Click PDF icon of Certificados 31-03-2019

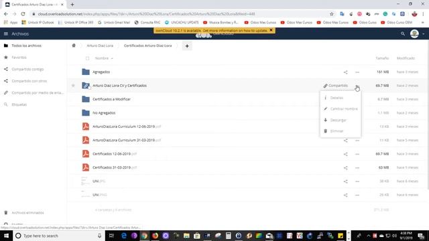pos(86,167)
